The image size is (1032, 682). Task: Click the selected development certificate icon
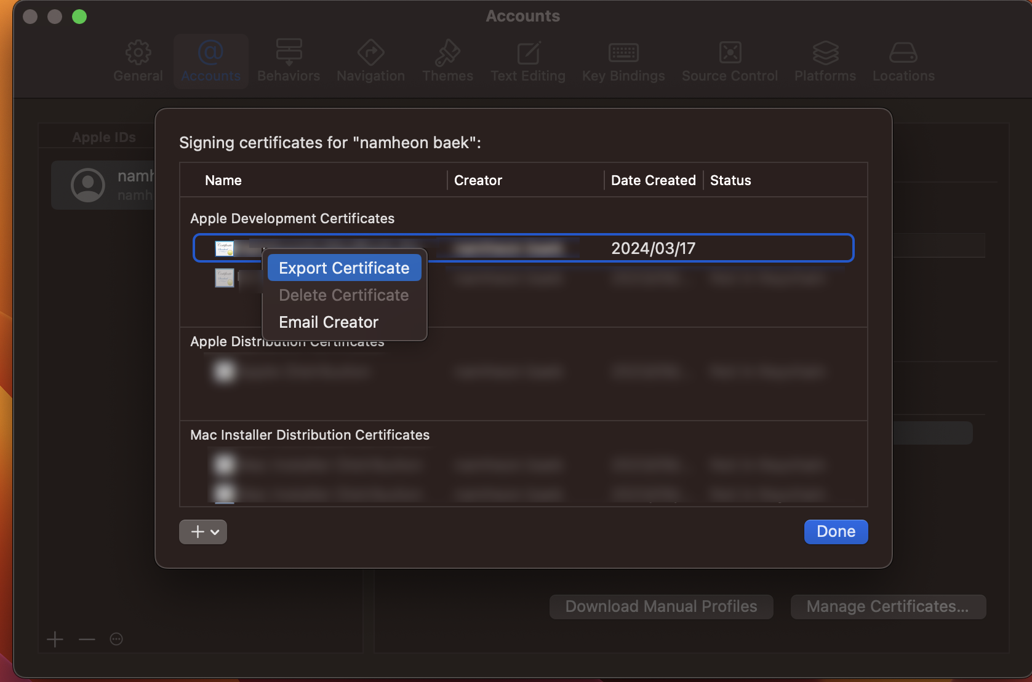pos(225,248)
